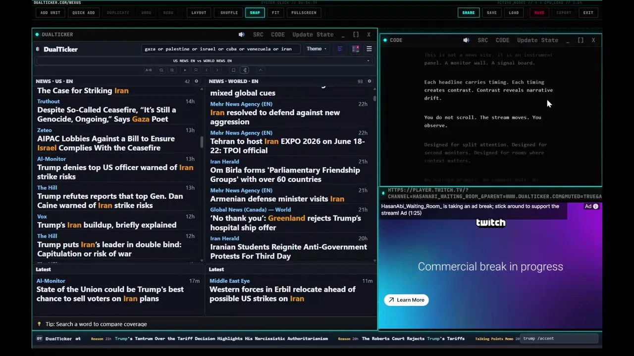Click the bookmark icon in ticker controls
The width and height of the screenshot is (634, 356).
233,70
